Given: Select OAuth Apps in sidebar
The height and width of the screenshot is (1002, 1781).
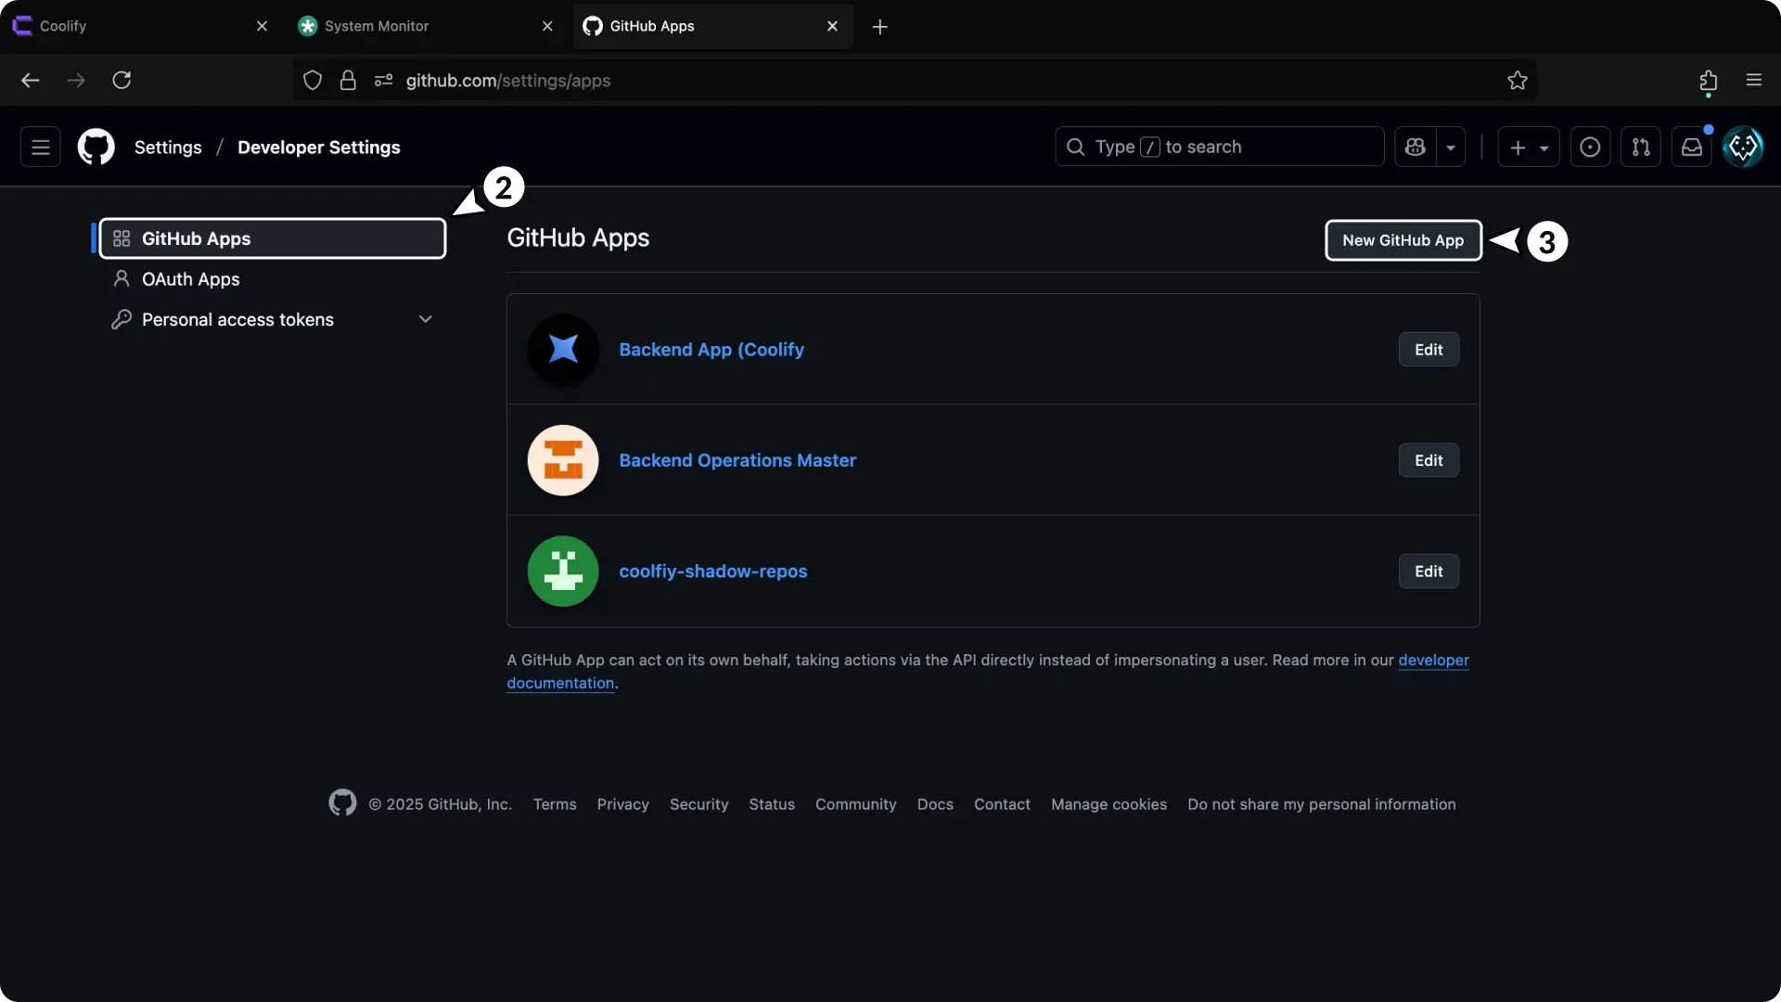Looking at the screenshot, I should coord(190,279).
